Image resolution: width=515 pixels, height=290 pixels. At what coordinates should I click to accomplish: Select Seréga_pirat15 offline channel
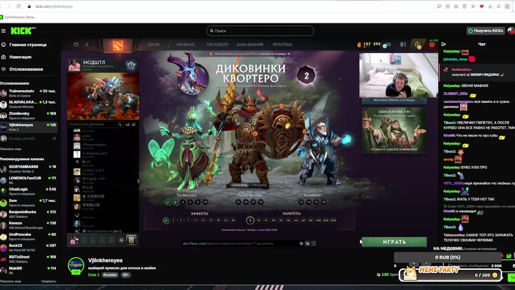tap(28, 139)
